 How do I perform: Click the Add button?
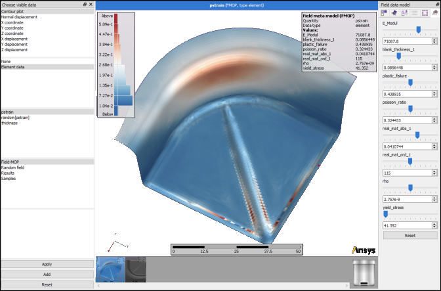47,274
